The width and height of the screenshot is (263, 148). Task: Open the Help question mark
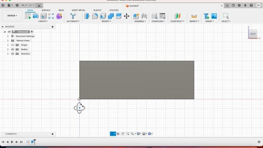point(251,5)
